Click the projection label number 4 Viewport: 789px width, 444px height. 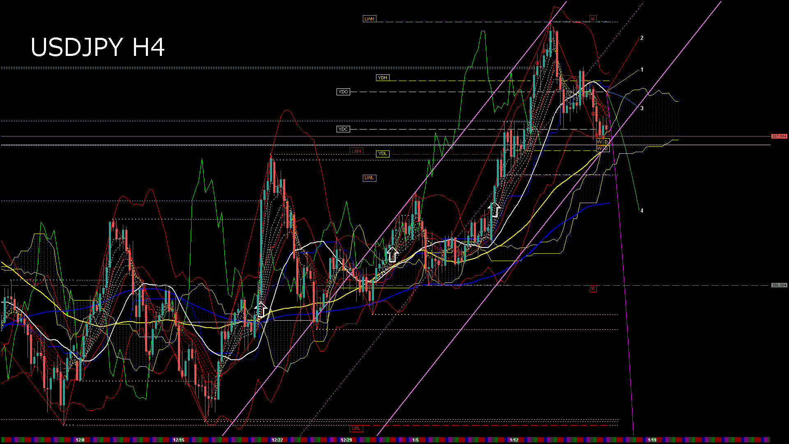point(642,210)
